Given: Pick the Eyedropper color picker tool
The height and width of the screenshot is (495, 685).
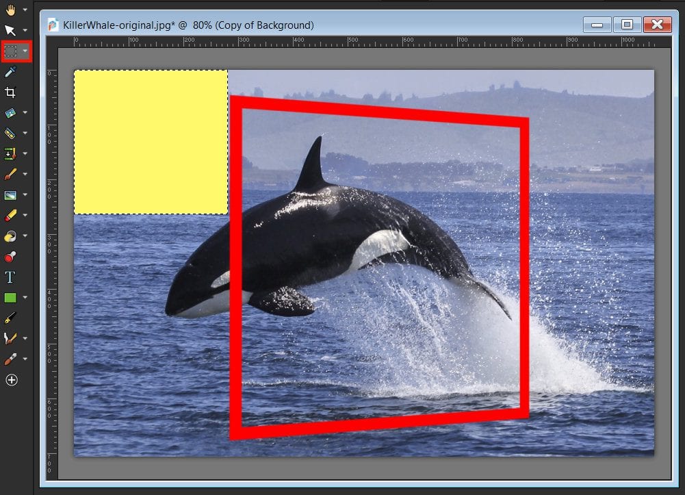Looking at the screenshot, I should (x=10, y=71).
